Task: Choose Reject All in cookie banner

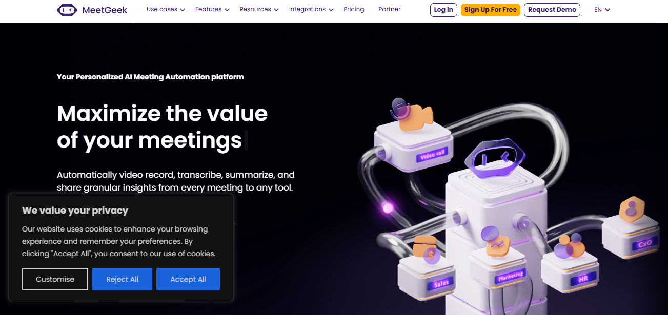Action: tap(122, 279)
